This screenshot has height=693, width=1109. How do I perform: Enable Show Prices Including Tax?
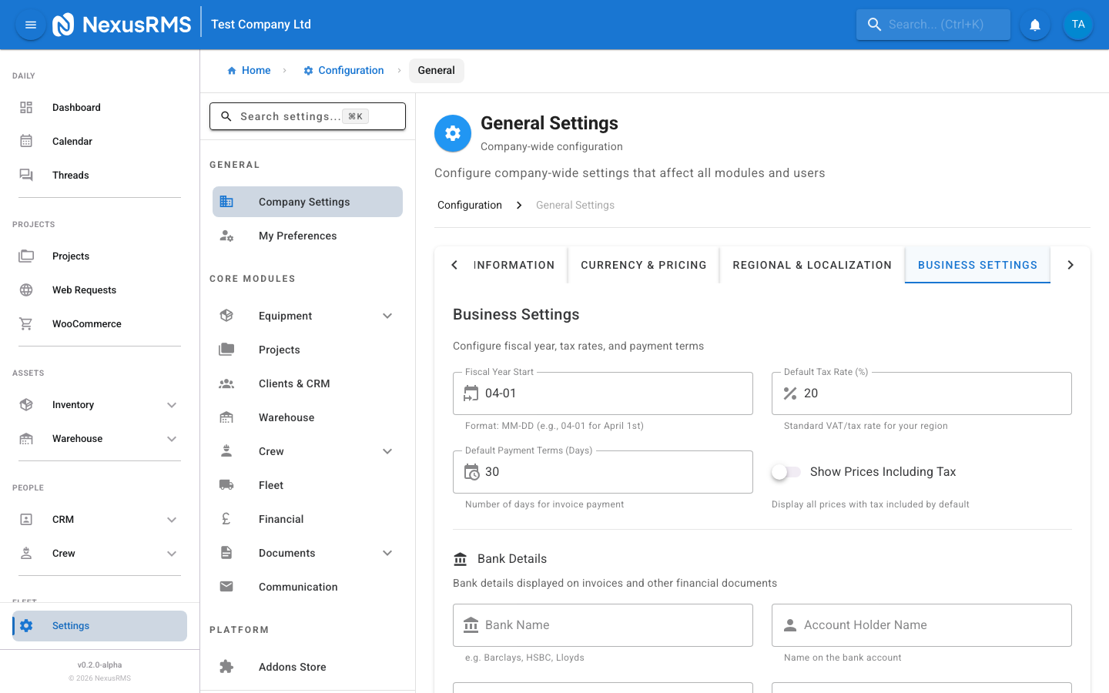click(x=786, y=471)
